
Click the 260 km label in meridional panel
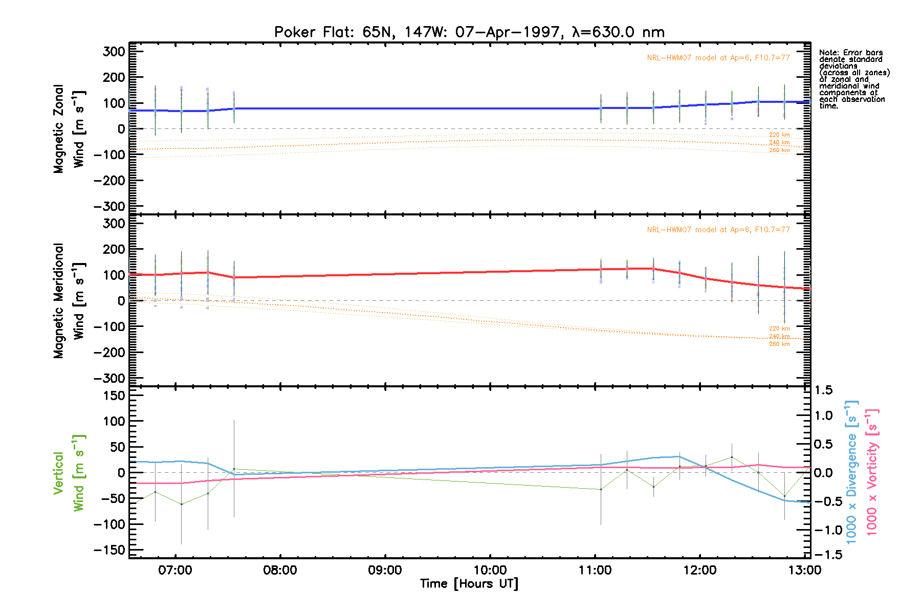(779, 344)
